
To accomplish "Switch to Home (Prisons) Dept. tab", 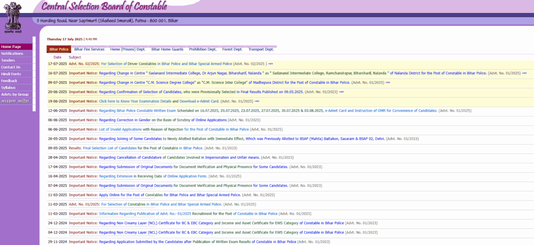I will [x=128, y=49].
